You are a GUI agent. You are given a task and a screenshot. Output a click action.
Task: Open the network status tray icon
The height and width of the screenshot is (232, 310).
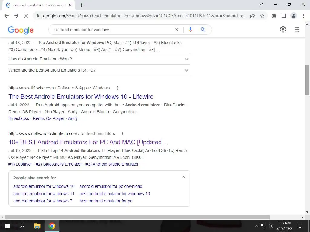point(264,226)
